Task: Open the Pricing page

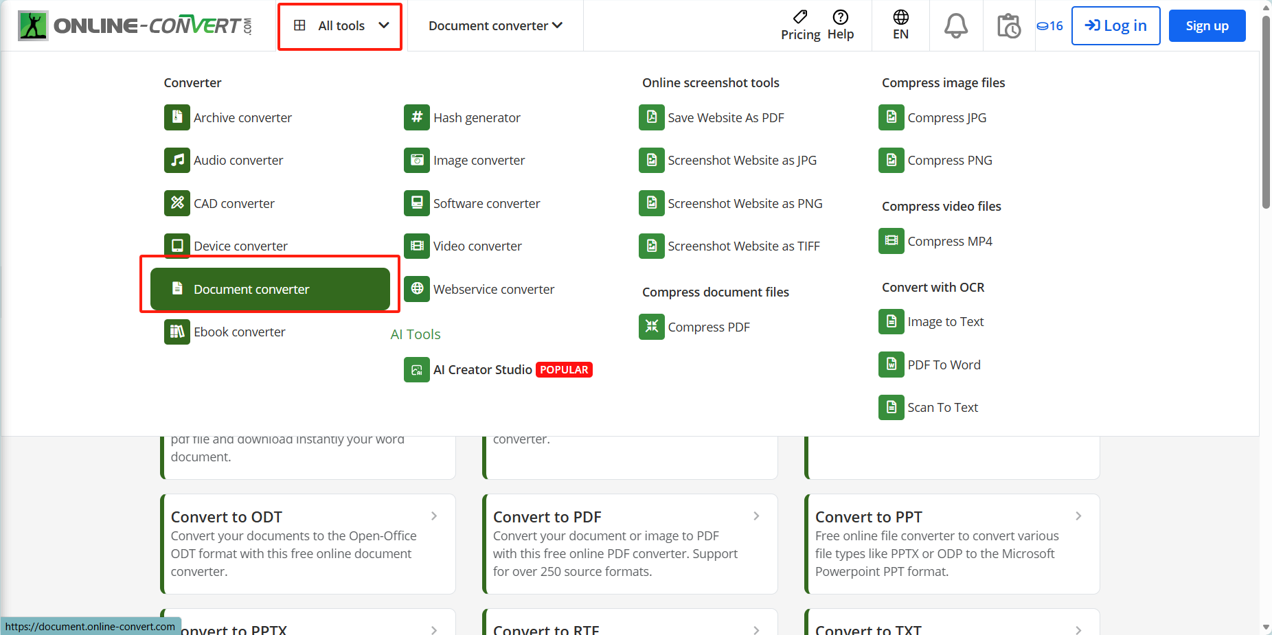Action: pyautogui.click(x=801, y=26)
